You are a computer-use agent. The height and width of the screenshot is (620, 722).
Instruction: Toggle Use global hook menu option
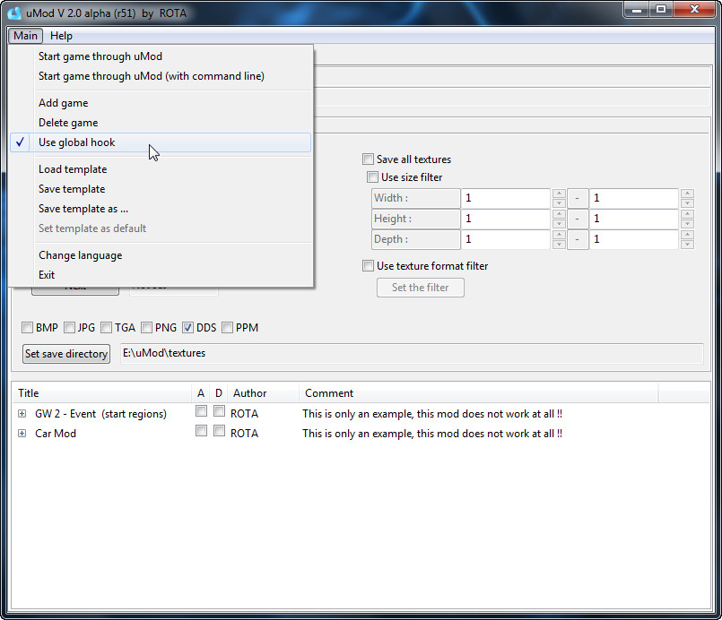coord(77,142)
